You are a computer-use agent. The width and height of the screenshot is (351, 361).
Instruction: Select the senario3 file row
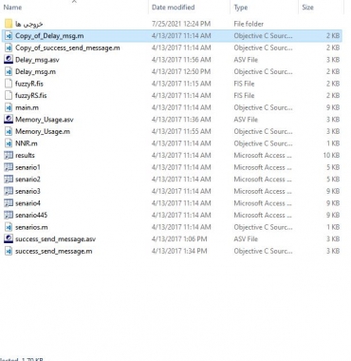(x=172, y=191)
